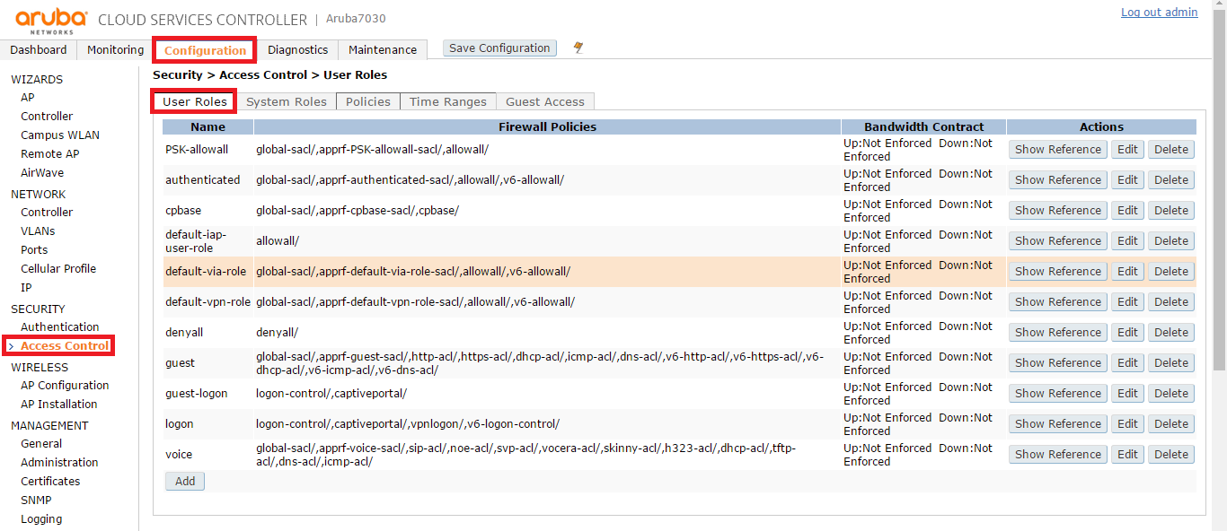Open AP Installation under Wireless
The width and height of the screenshot is (1227, 531).
(59, 404)
